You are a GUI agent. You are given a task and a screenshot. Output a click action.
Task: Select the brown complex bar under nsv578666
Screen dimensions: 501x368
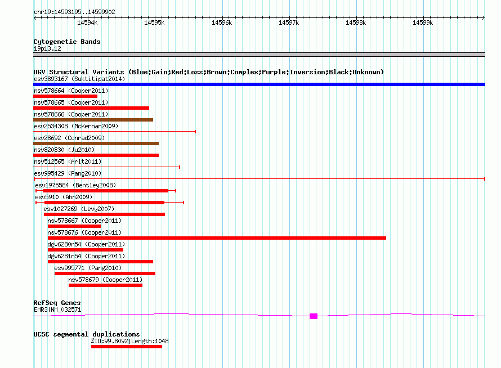(x=93, y=120)
